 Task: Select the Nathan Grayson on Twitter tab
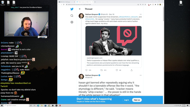(84, 2)
